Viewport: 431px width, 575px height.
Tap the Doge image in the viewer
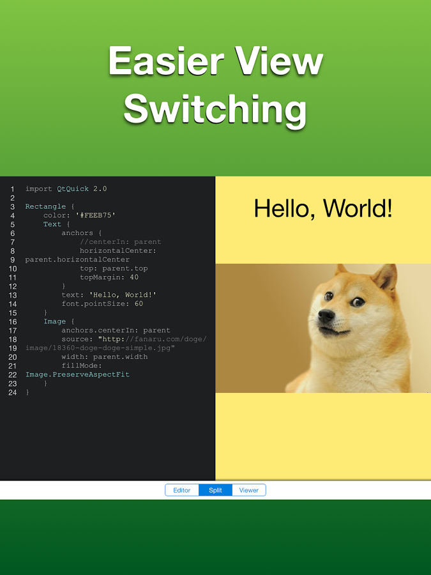pos(323,328)
